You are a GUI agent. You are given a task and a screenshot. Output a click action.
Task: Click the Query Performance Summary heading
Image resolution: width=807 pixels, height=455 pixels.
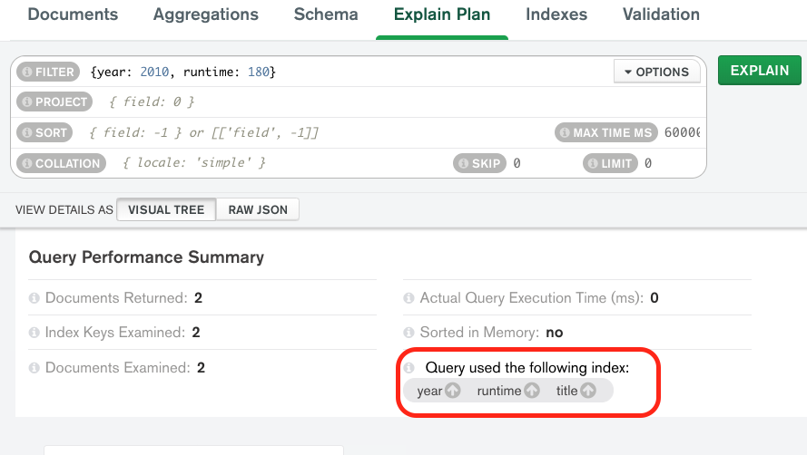[x=146, y=257]
